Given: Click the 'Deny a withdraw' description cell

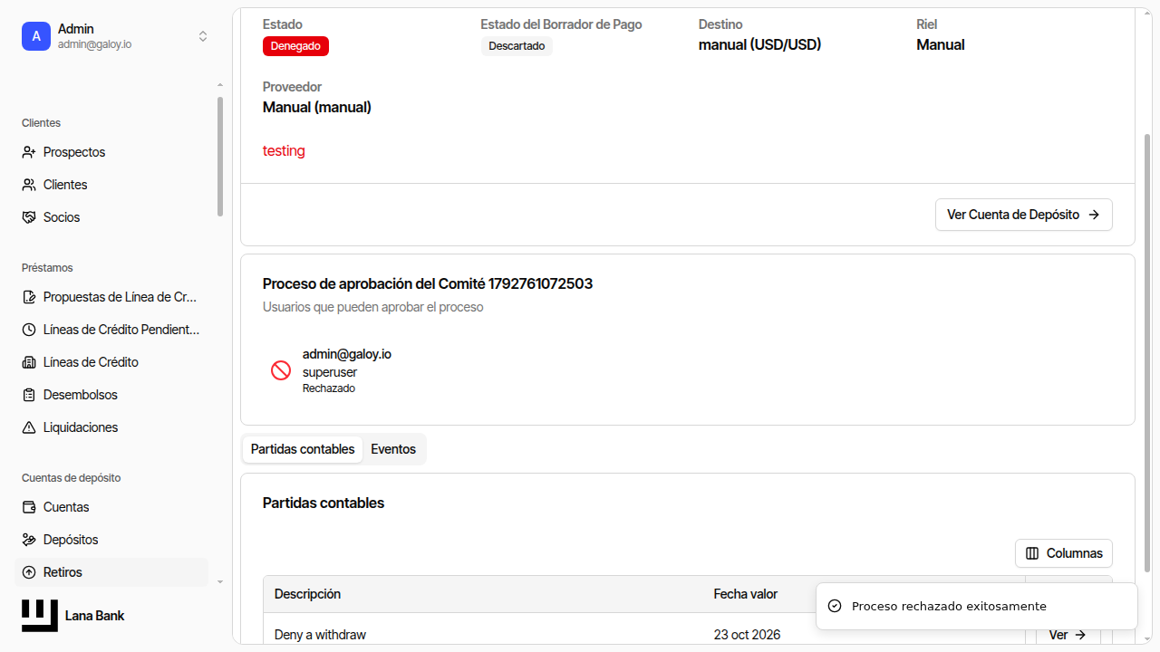Looking at the screenshot, I should (320, 635).
